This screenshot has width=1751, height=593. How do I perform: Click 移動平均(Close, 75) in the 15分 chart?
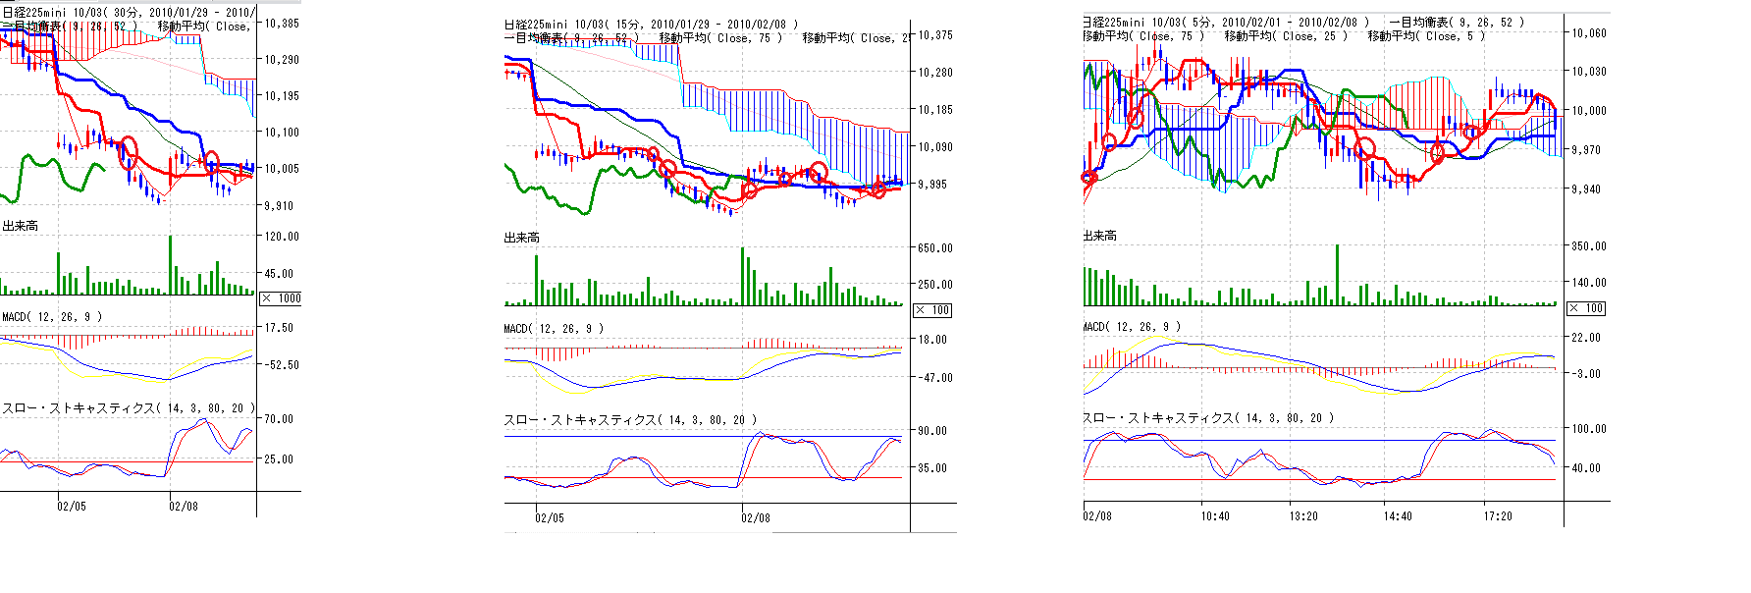pos(720,38)
